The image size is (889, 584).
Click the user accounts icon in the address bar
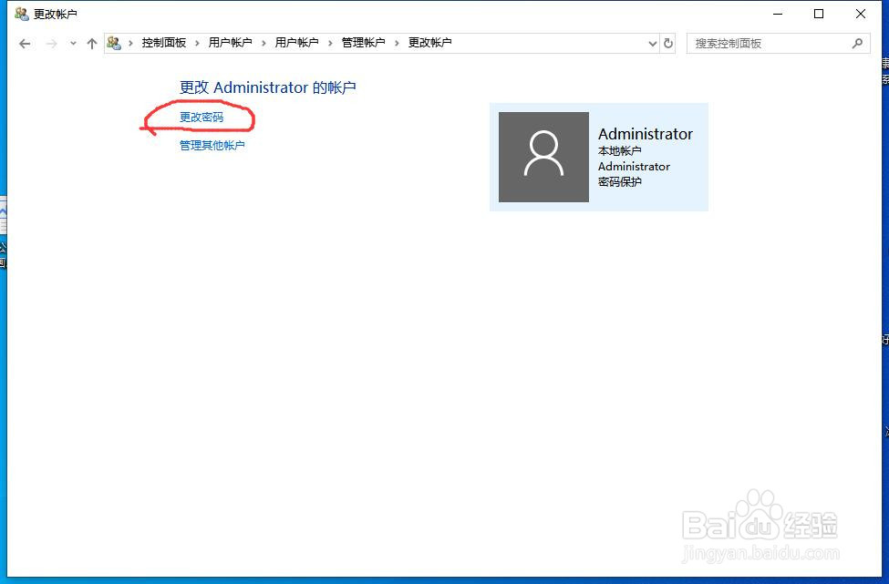pos(113,42)
